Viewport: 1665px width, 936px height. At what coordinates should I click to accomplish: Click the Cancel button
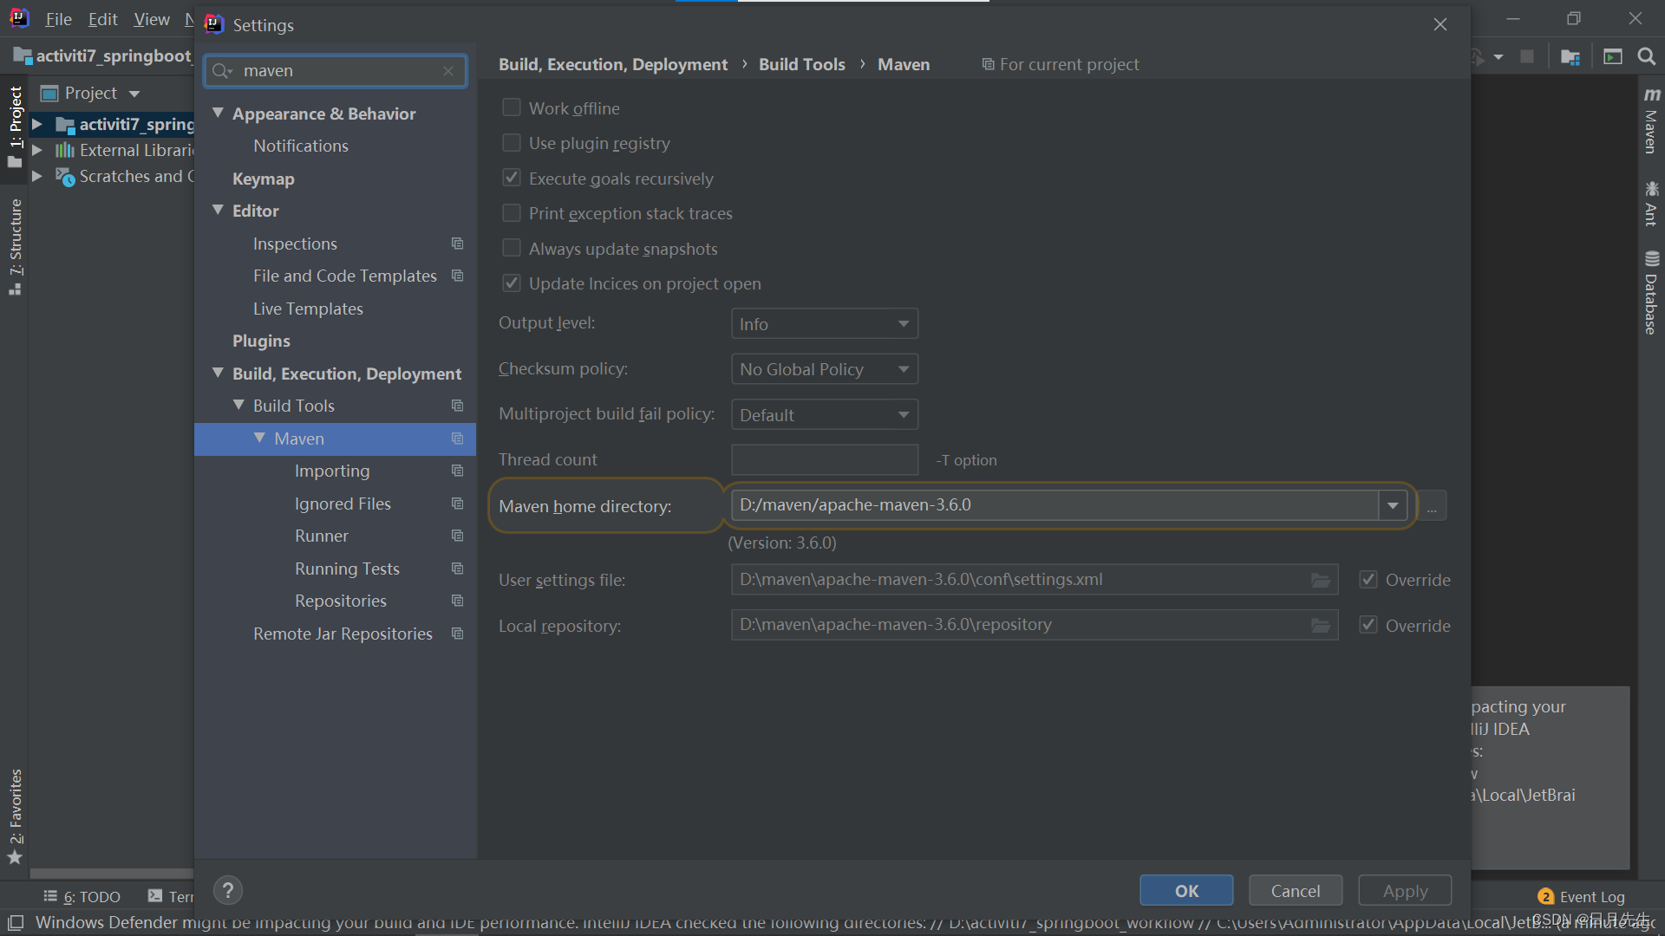point(1295,890)
